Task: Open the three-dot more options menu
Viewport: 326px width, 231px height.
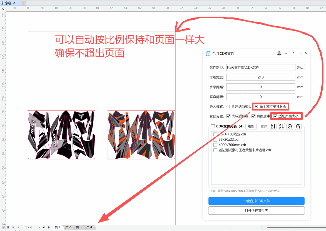Action: 300,53
